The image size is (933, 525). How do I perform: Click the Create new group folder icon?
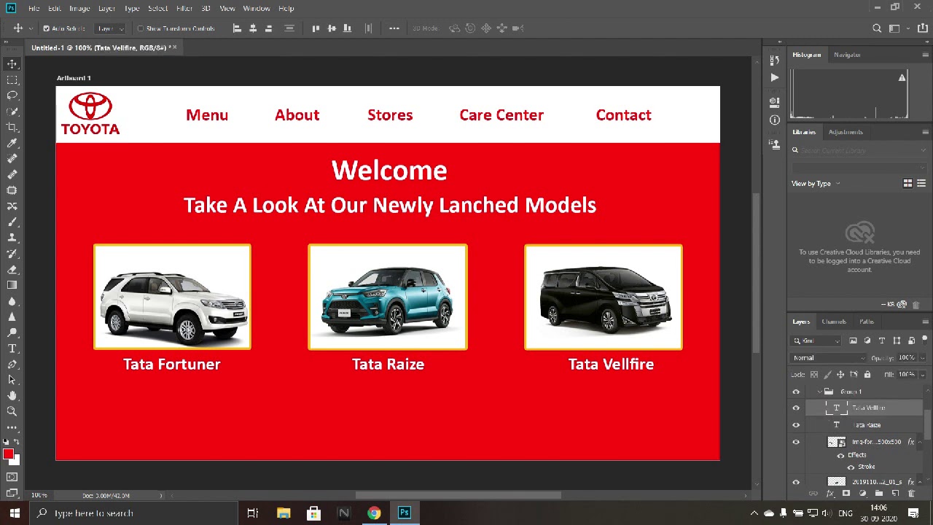pyautogui.click(x=879, y=494)
